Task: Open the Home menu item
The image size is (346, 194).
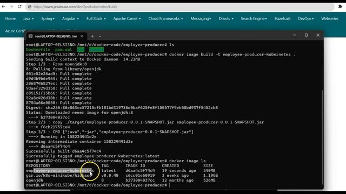Action: [x=10, y=19]
